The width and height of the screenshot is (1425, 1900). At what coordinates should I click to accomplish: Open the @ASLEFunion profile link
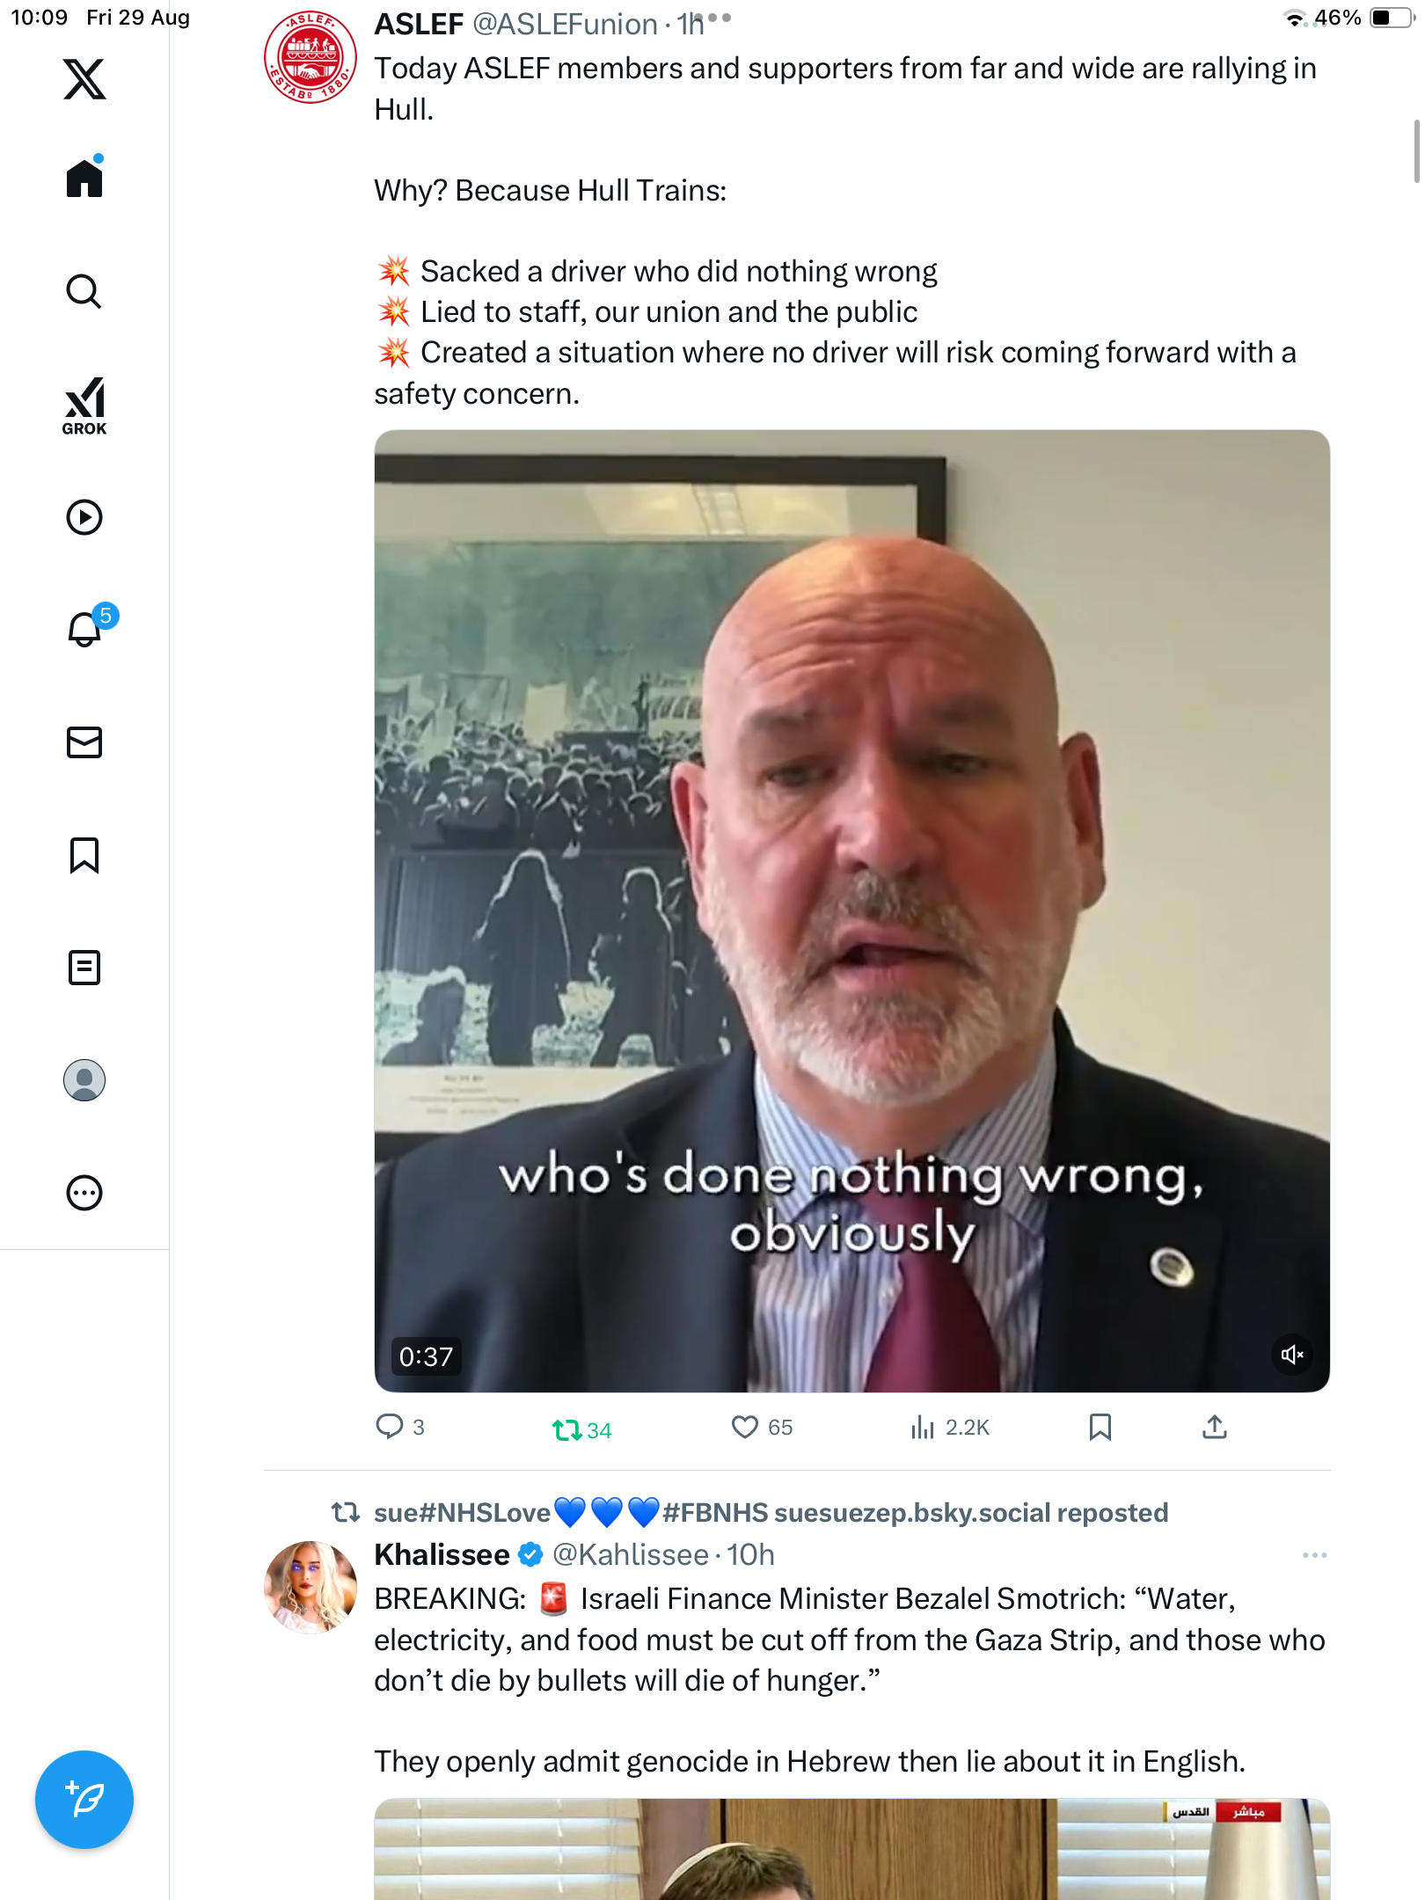pyautogui.click(x=565, y=25)
